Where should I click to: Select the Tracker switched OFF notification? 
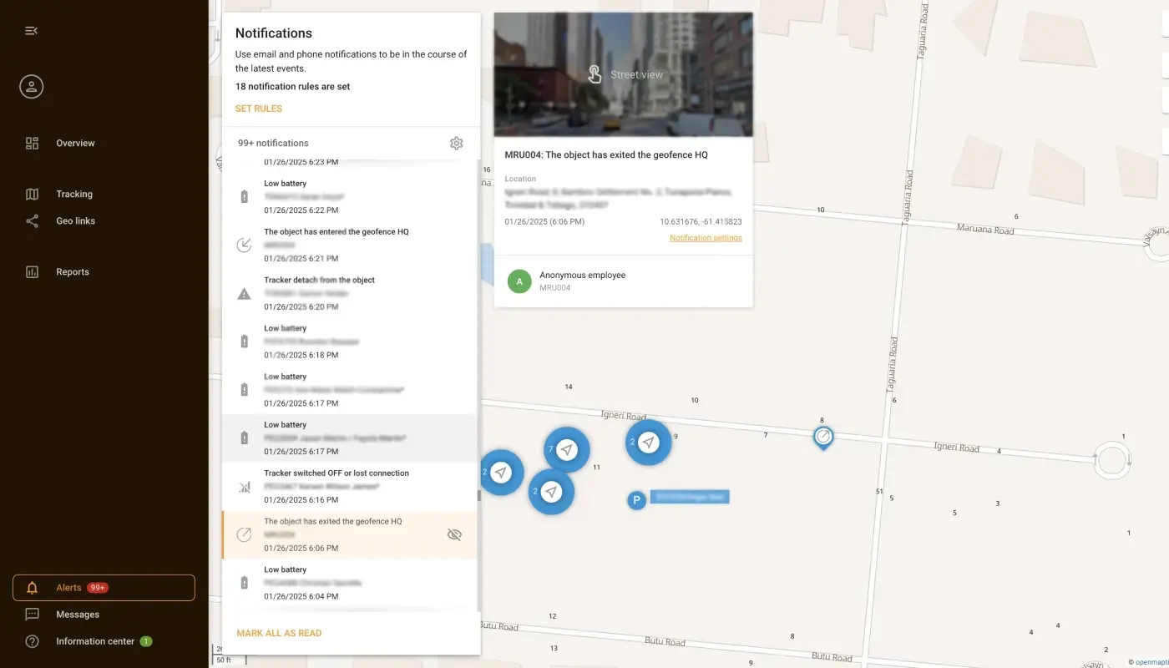(349, 487)
